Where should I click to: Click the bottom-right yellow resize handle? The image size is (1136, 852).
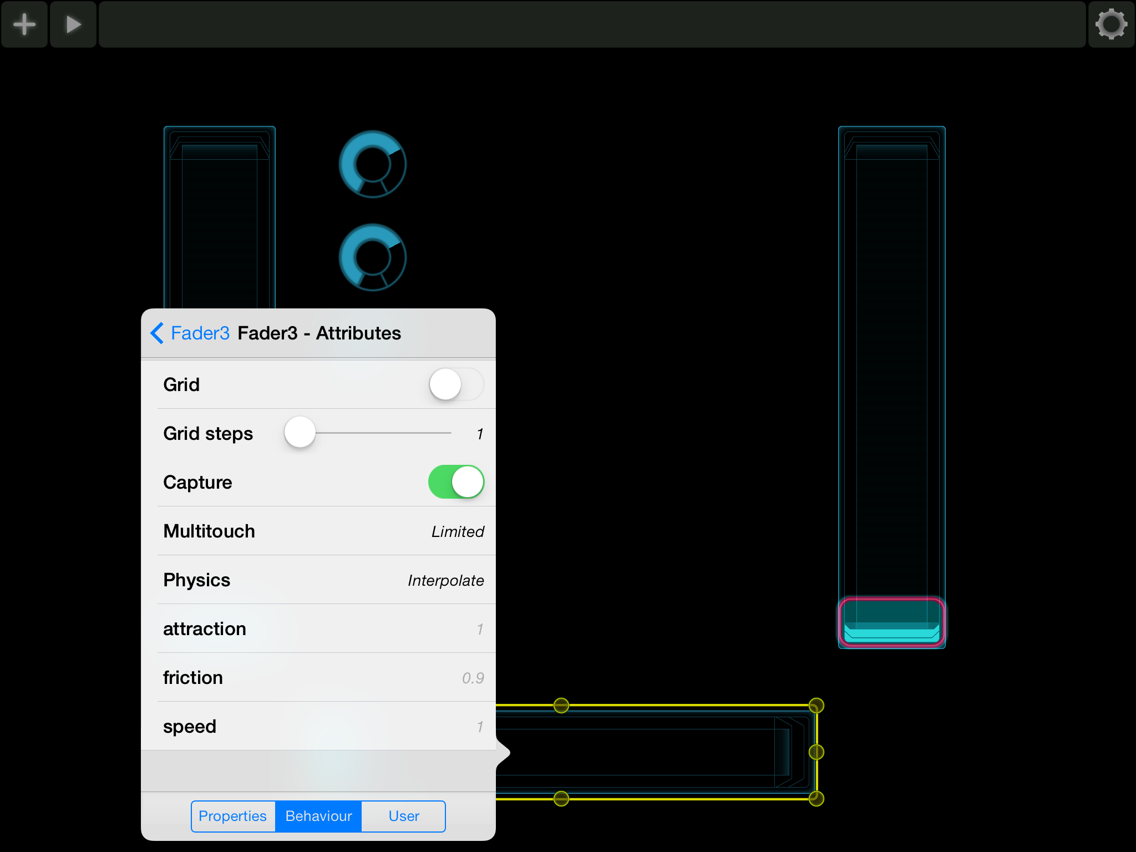click(816, 799)
